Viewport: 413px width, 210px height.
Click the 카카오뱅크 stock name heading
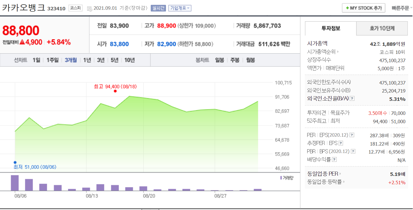pyautogui.click(x=24, y=7)
